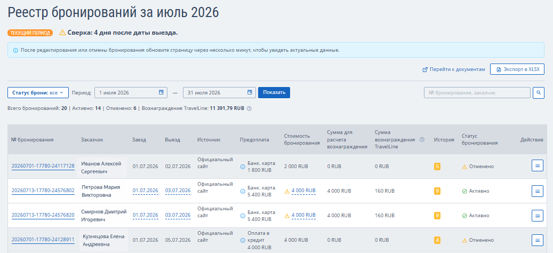The height and width of the screenshot is (253, 553).
Task: Click the № бронирования column header
Action: (x=33, y=140)
